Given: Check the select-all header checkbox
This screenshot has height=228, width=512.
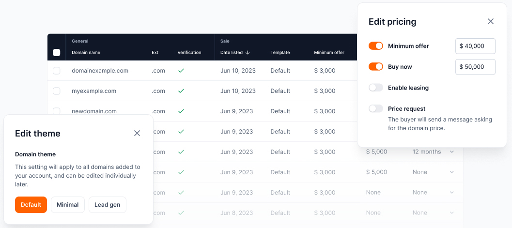Looking at the screenshot, I should click(57, 52).
